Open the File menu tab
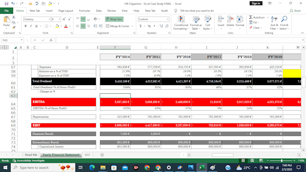 pos(6,11)
